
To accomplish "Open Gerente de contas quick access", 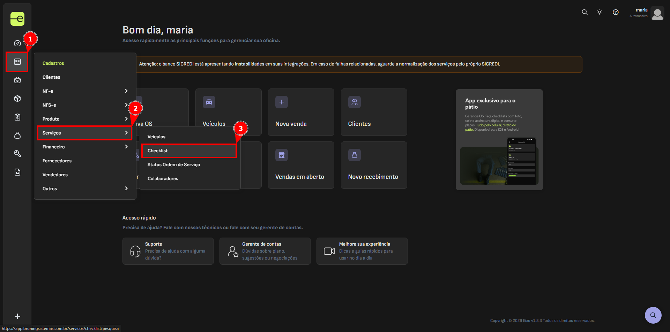I will tap(265, 251).
